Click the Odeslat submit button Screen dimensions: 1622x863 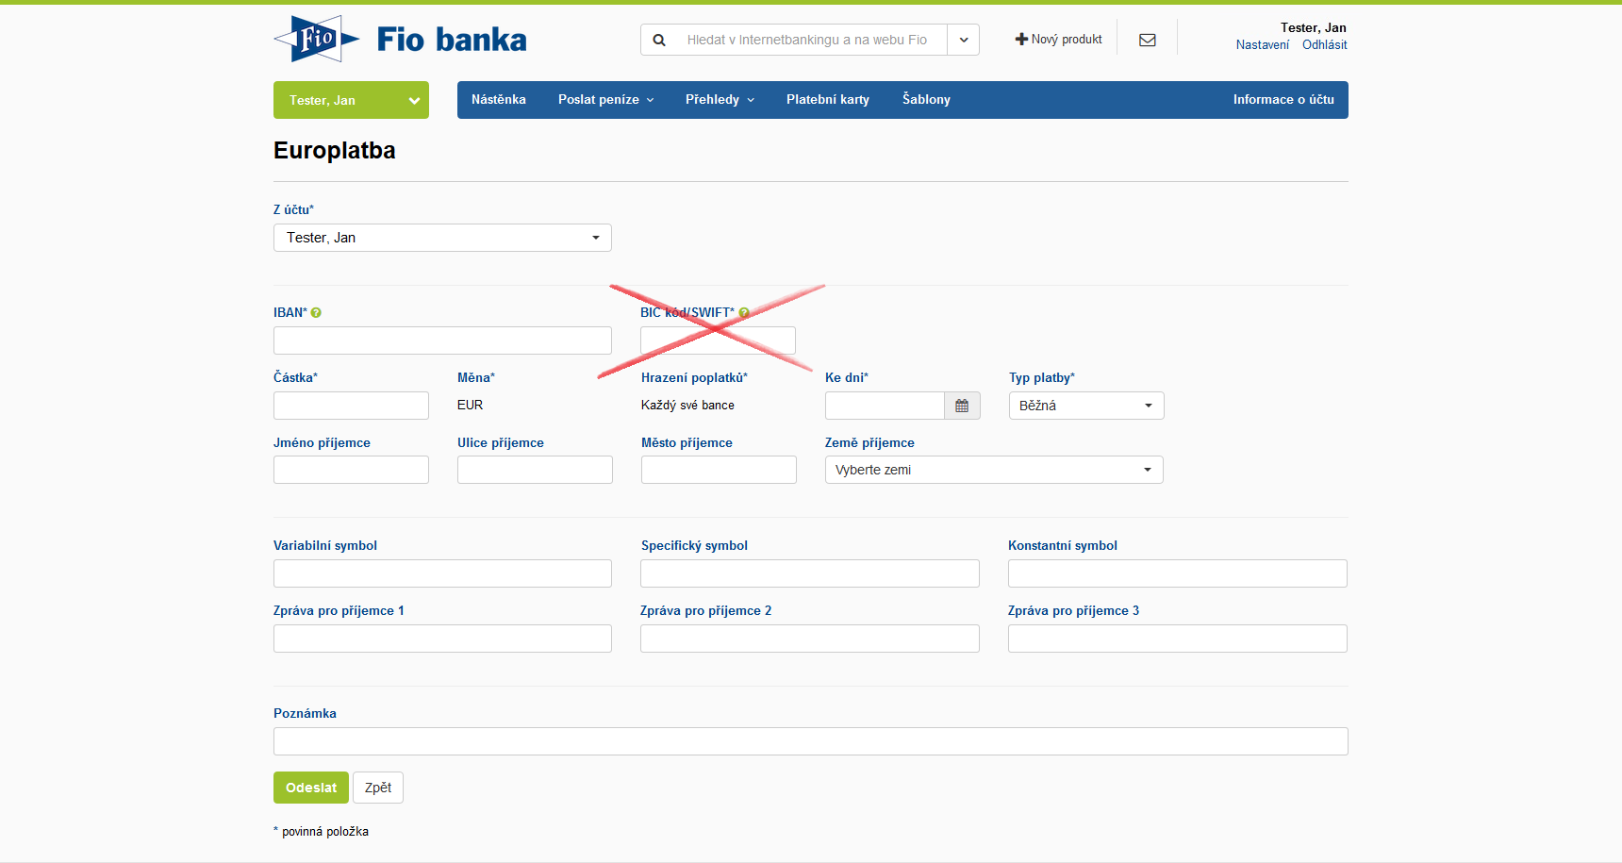point(311,788)
